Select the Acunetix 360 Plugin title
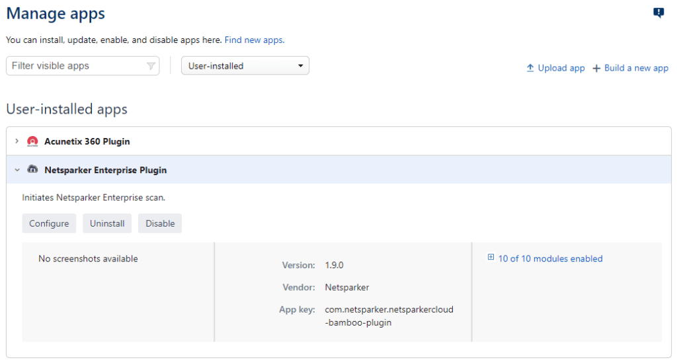The height and width of the screenshot is (362, 677). pyautogui.click(x=87, y=141)
